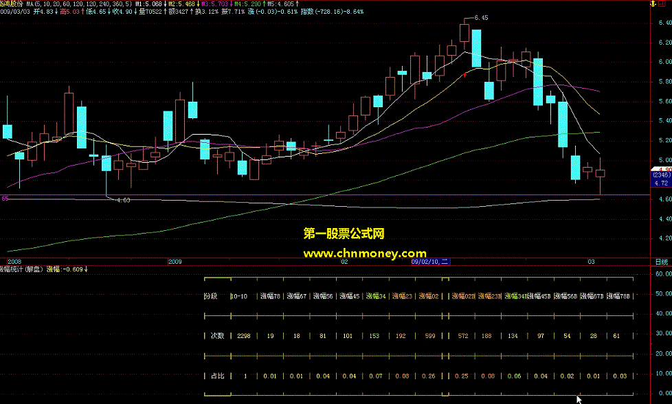Viewport: 672px width, 404px height.
Task: Click the ratio cell showing 0.07
Action: (376, 376)
